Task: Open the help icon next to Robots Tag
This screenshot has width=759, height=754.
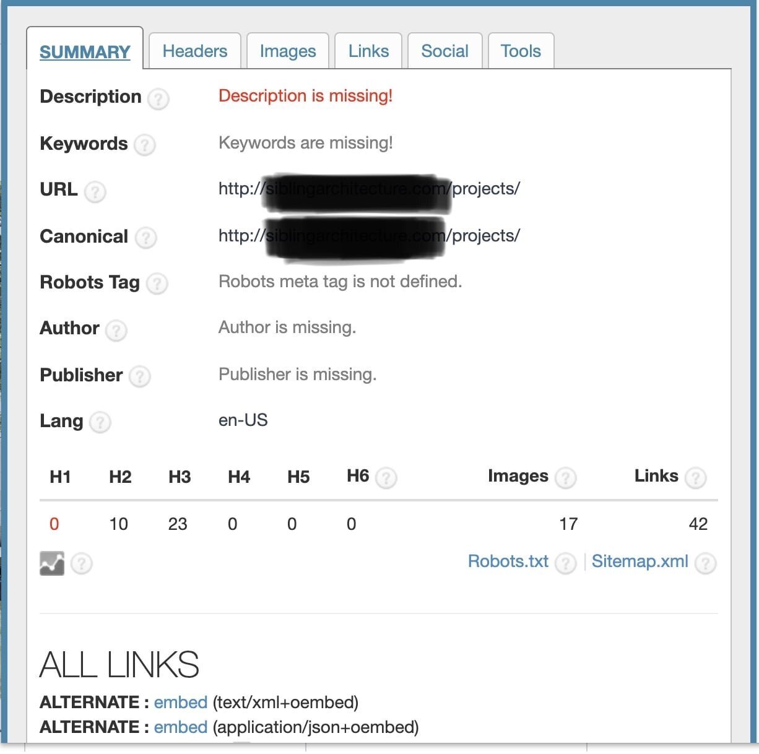Action: [157, 284]
